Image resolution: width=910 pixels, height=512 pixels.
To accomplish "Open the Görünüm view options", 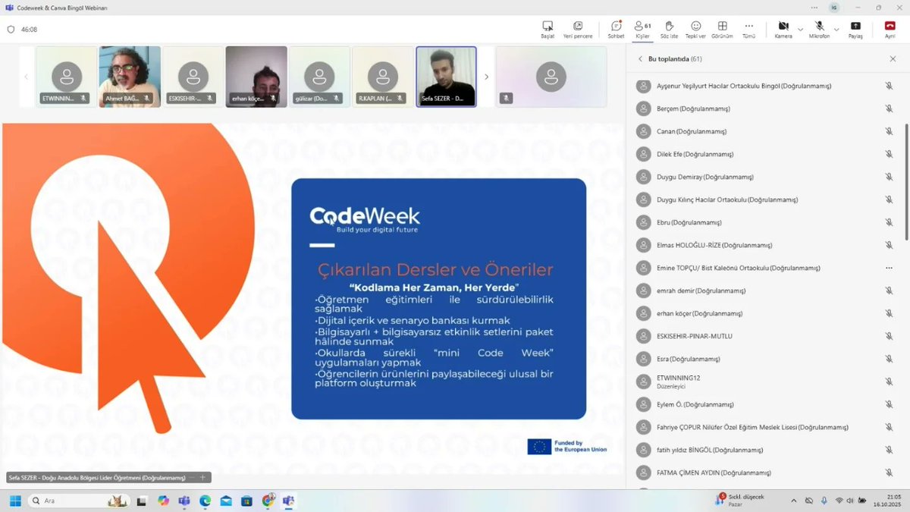I will pyautogui.click(x=722, y=30).
